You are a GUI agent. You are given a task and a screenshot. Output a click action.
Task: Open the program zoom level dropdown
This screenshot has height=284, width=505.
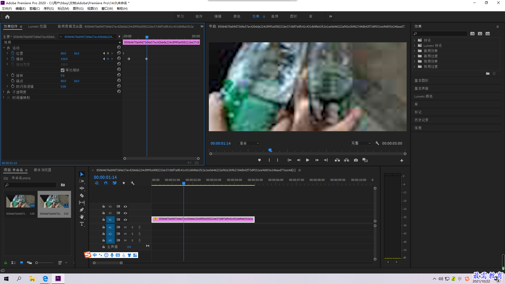click(249, 143)
